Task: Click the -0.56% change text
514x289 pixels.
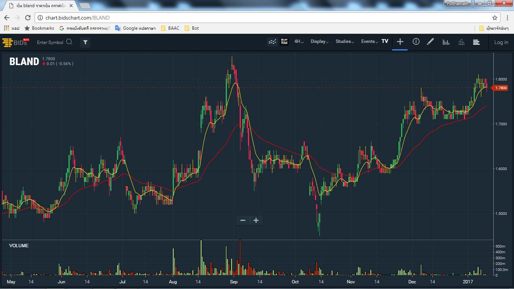Action: (65, 64)
